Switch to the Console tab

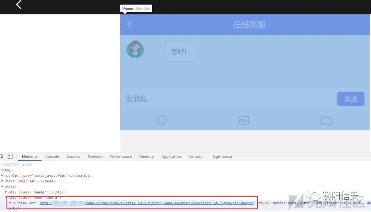point(52,156)
